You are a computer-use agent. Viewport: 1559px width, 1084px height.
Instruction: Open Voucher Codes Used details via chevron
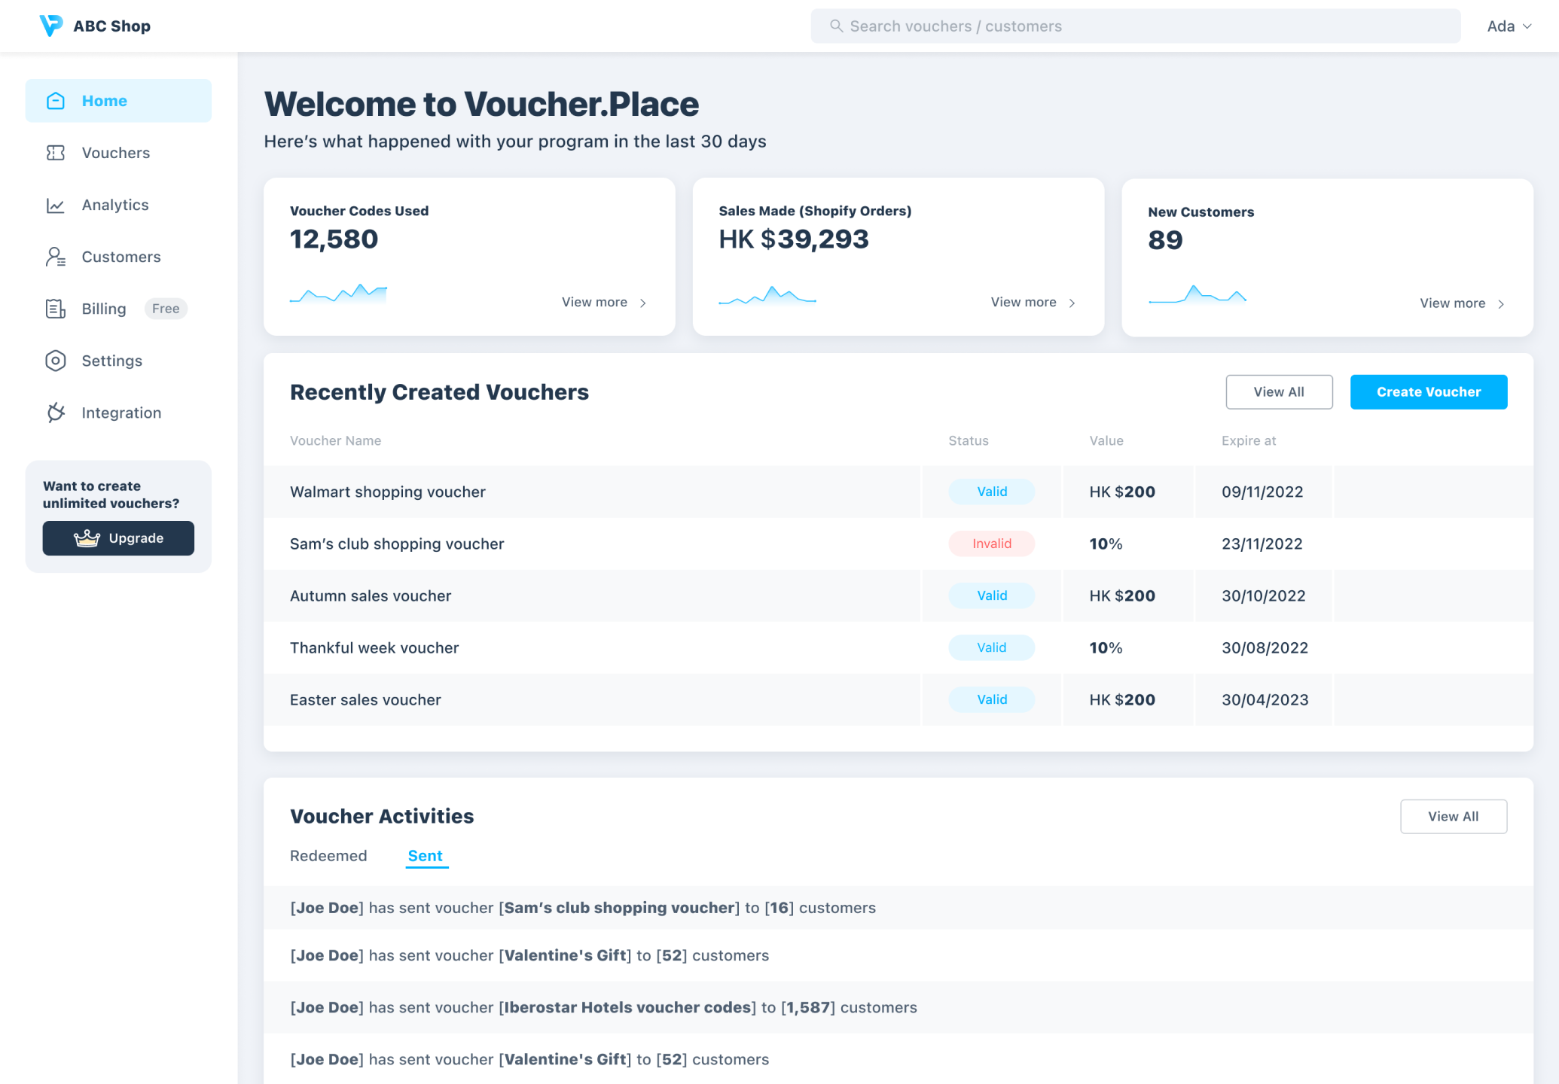(x=643, y=303)
